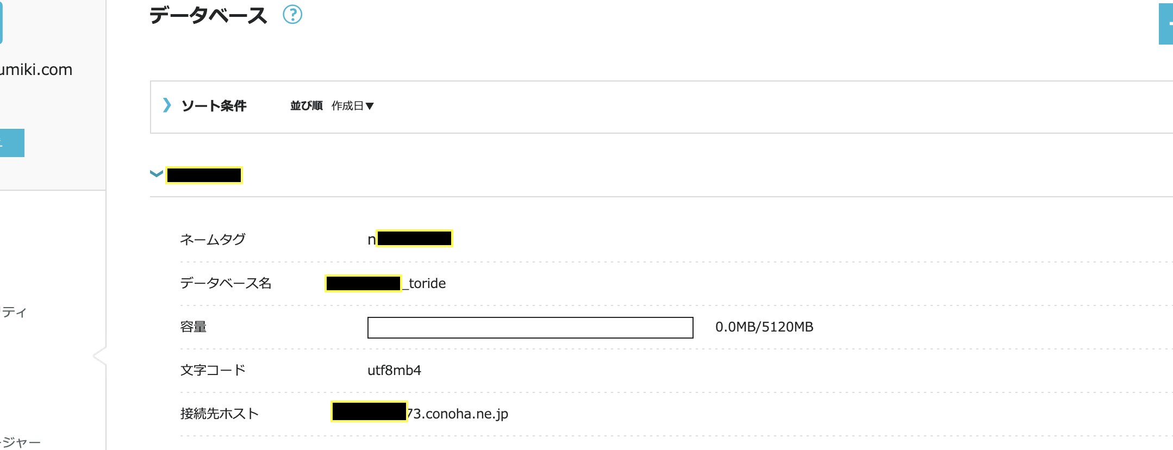Viewport: 1173px width, 450px height.
Task: Click the conoha.ne.jp host address
Action: 420,413
